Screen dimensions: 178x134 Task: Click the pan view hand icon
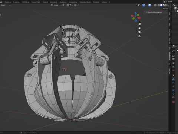pyautogui.click(x=139, y=28)
